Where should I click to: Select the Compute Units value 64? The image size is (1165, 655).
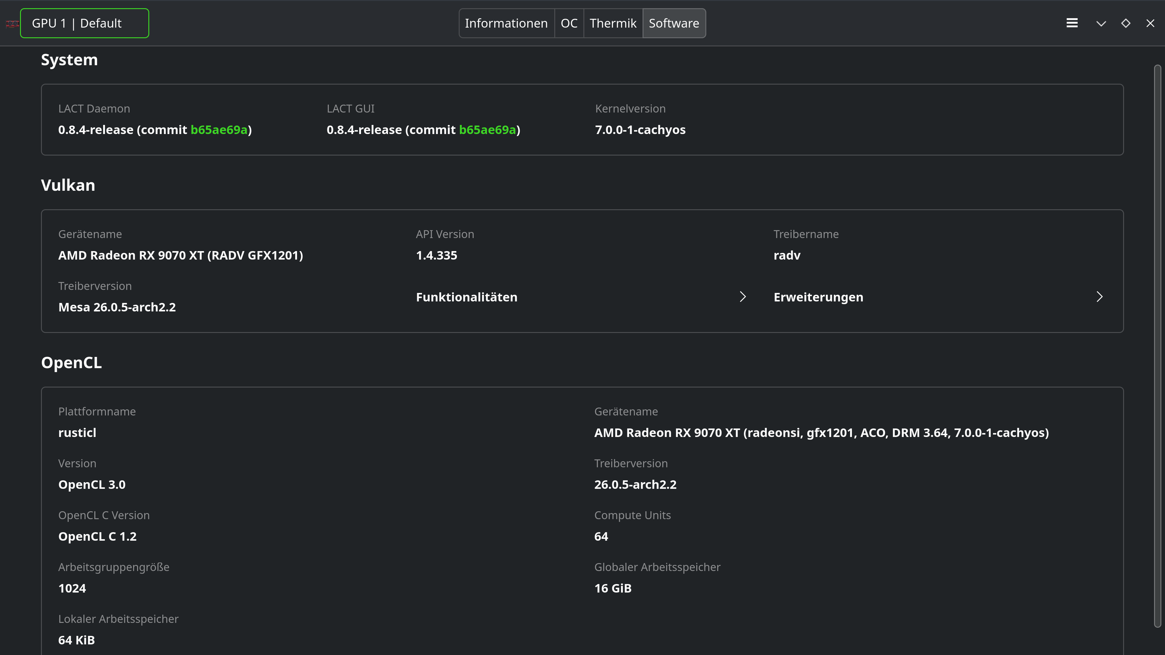(601, 536)
